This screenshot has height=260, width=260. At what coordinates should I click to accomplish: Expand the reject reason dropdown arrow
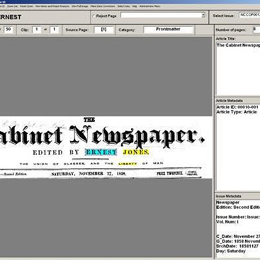click(x=203, y=15)
